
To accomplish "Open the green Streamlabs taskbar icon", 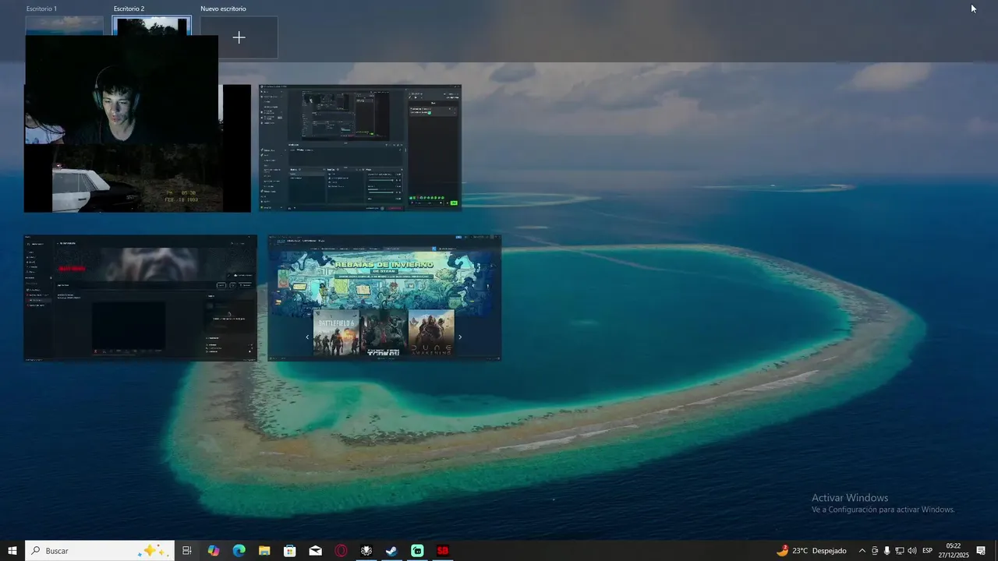I will click(417, 551).
